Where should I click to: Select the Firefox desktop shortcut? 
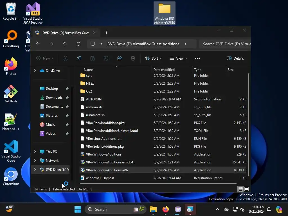[11, 66]
